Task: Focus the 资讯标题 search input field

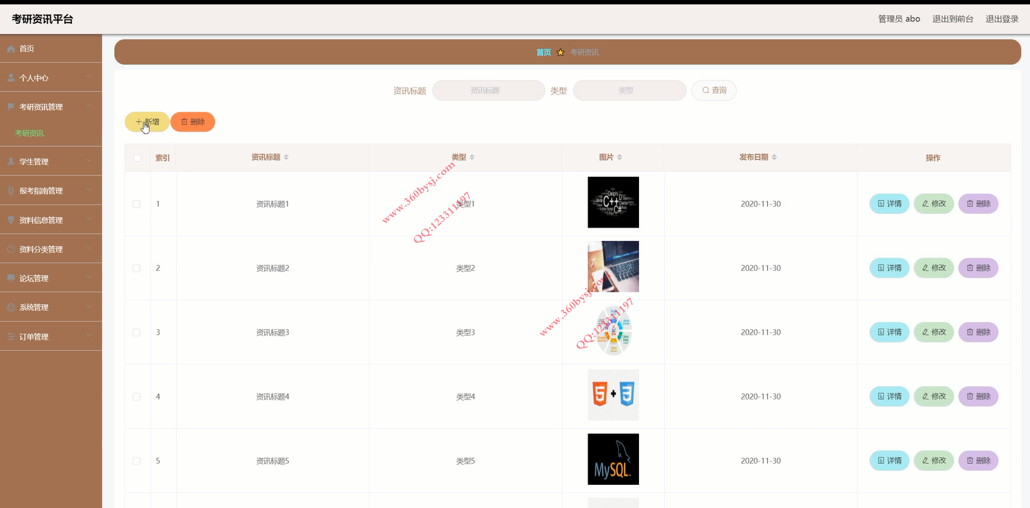Action: pos(488,90)
